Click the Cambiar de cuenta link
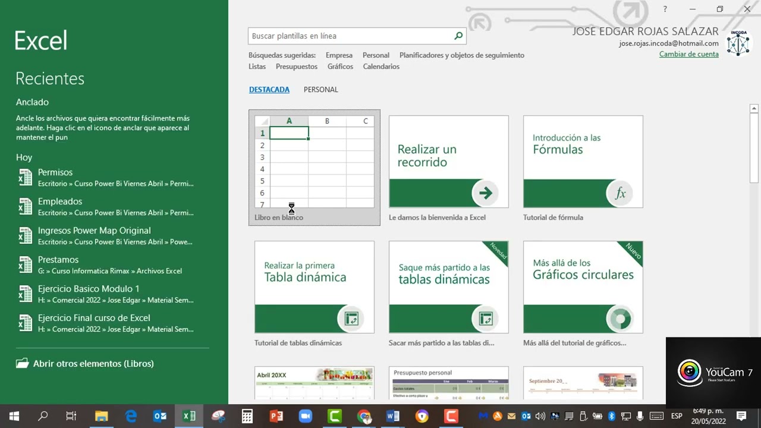 689,54
